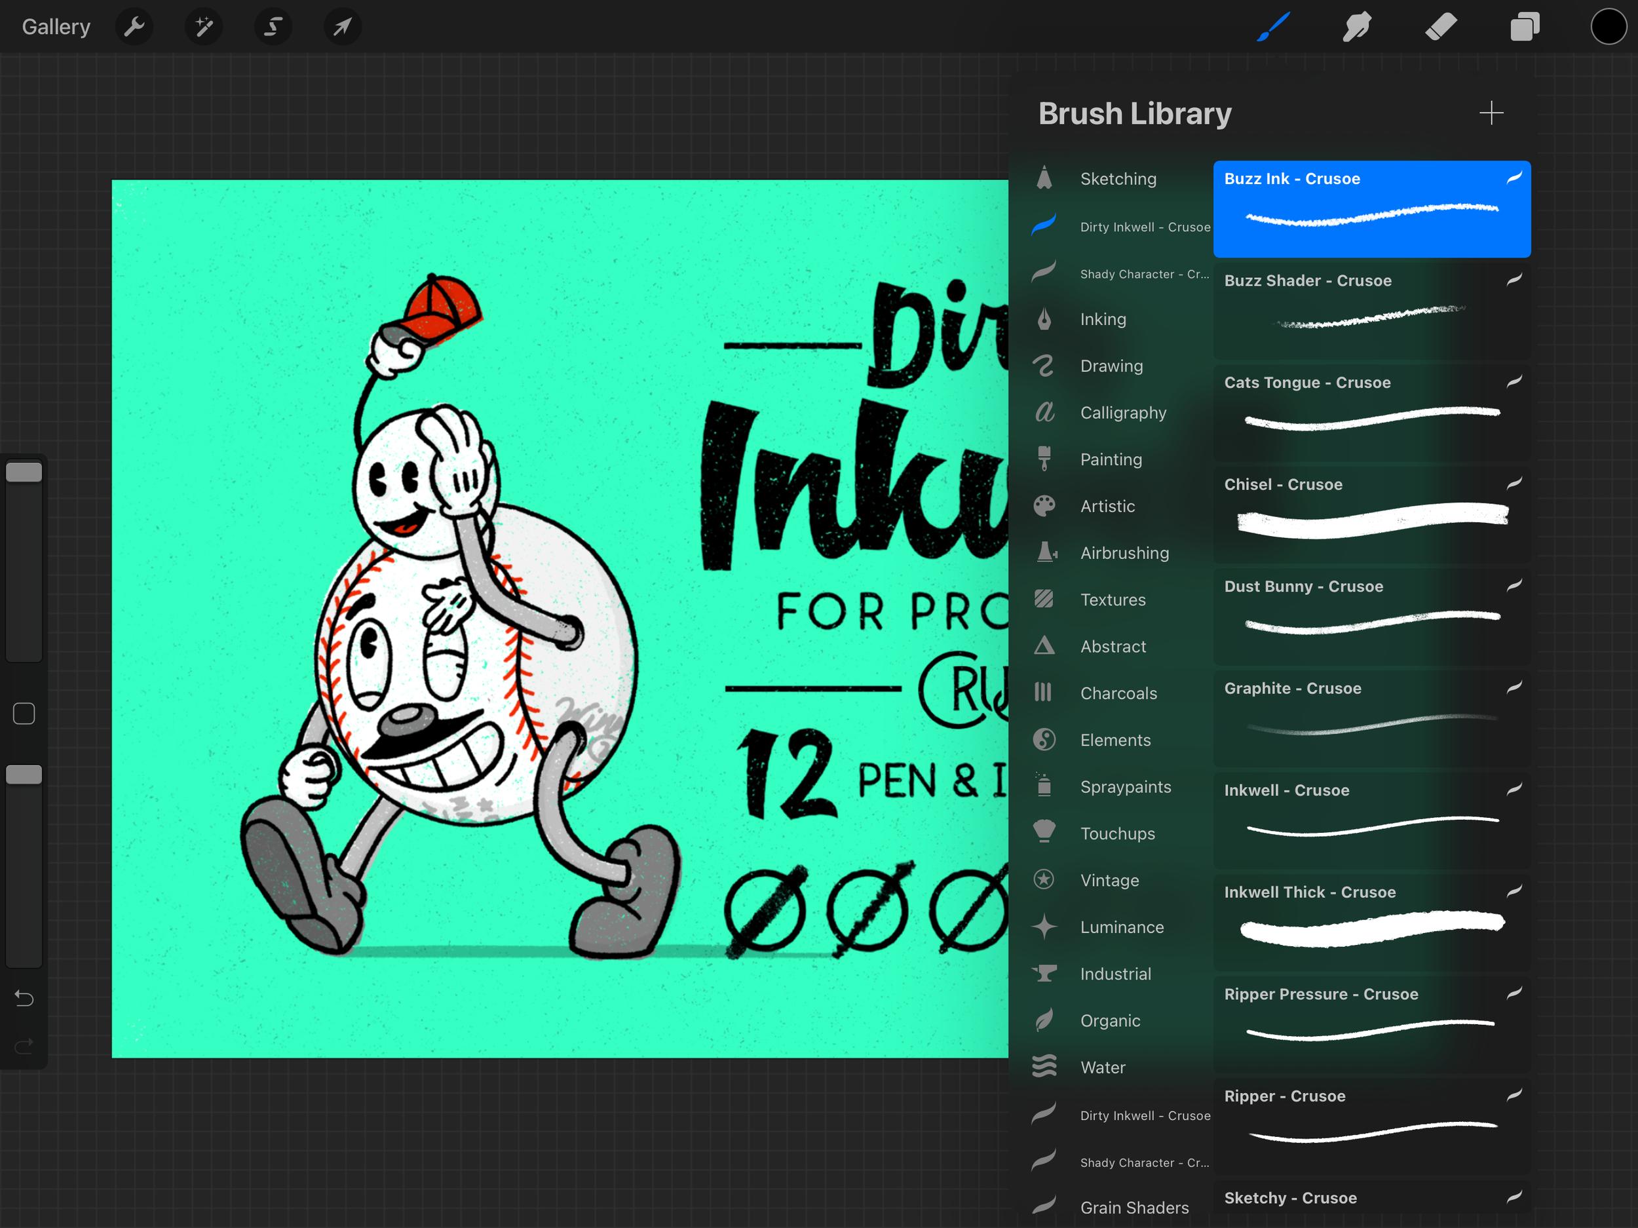Image resolution: width=1638 pixels, height=1228 pixels.
Task: Click the brush size slider handle
Action: pyautogui.click(x=24, y=472)
